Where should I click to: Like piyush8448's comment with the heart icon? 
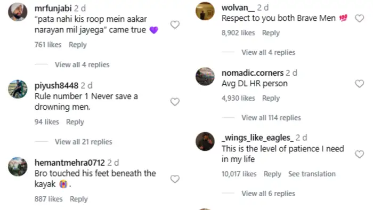[x=175, y=102]
